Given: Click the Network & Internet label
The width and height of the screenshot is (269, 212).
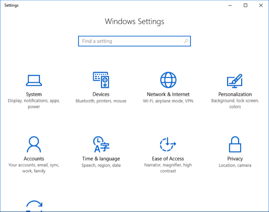Looking at the screenshot, I should [x=168, y=94].
